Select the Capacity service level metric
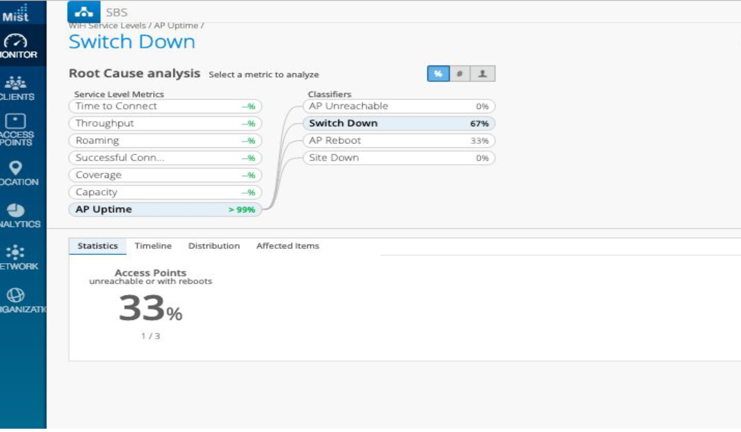Viewport: 741px width, 432px height. (165, 192)
